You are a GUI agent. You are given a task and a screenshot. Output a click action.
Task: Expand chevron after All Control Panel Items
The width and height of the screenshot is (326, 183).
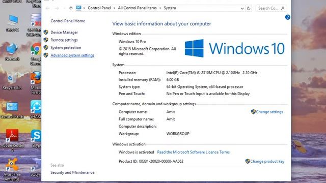[x=160, y=8]
